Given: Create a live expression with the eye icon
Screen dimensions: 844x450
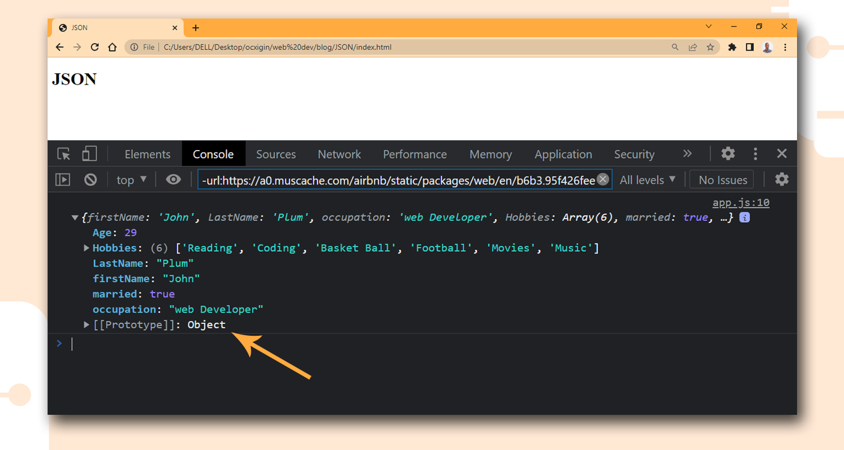Looking at the screenshot, I should pos(174,180).
